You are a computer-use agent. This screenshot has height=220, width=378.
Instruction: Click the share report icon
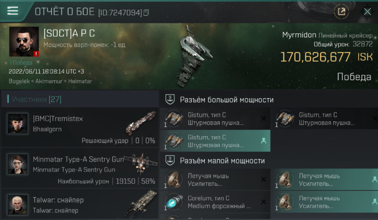click(x=341, y=11)
